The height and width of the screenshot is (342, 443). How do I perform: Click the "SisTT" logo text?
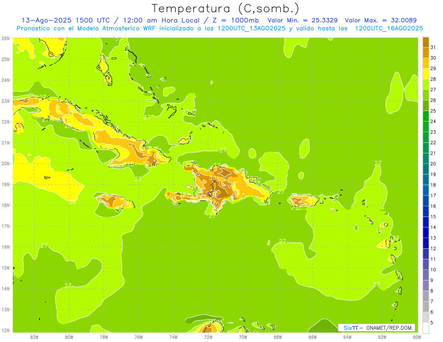[x=350, y=328]
